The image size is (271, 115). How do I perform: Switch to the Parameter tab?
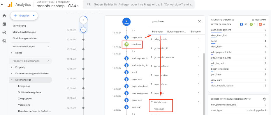[x=158, y=32]
